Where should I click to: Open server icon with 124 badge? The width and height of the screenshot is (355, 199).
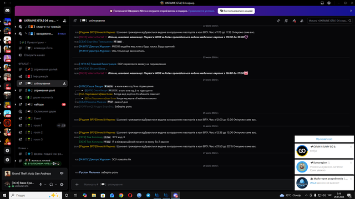pyautogui.click(x=7, y=49)
